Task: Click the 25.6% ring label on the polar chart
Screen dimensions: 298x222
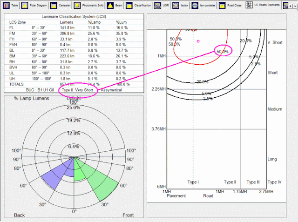Action: 74,108
